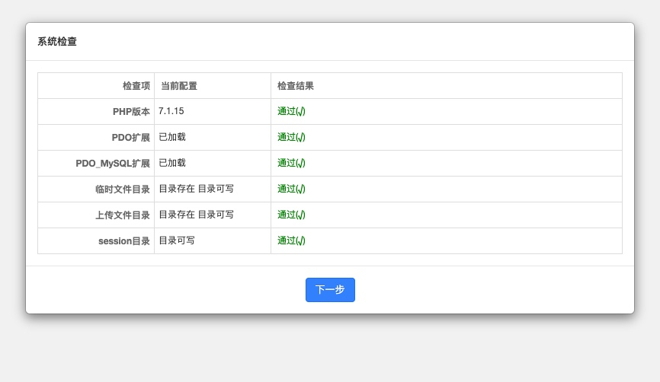Click the 检查项 column header
Viewport: 660px width, 382px height.
[x=136, y=86]
